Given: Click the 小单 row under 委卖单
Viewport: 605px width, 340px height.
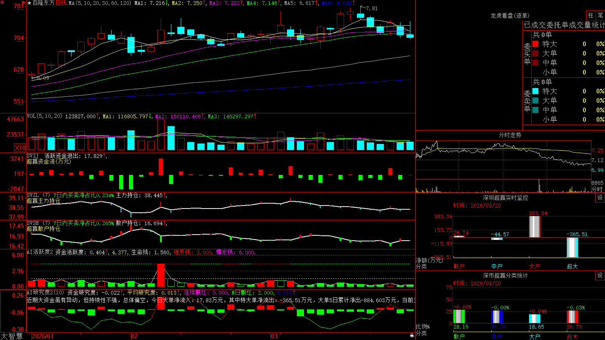Looking at the screenshot, I should pos(568,119).
